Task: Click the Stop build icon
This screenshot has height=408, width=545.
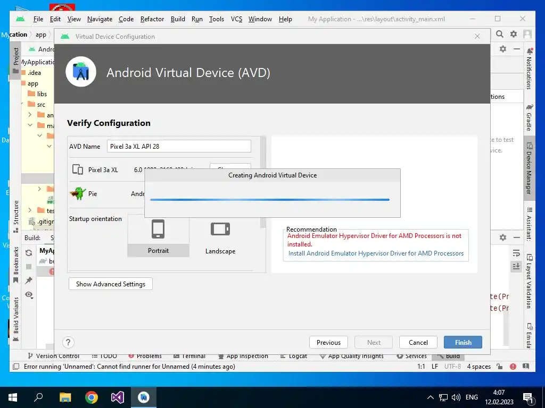Action: tap(29, 267)
